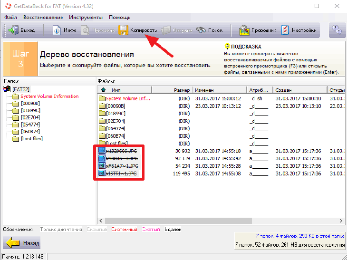The height and width of the screenshot is (260, 347).
Task: Click [054774] folder icon in file list
Action: coord(102,128)
